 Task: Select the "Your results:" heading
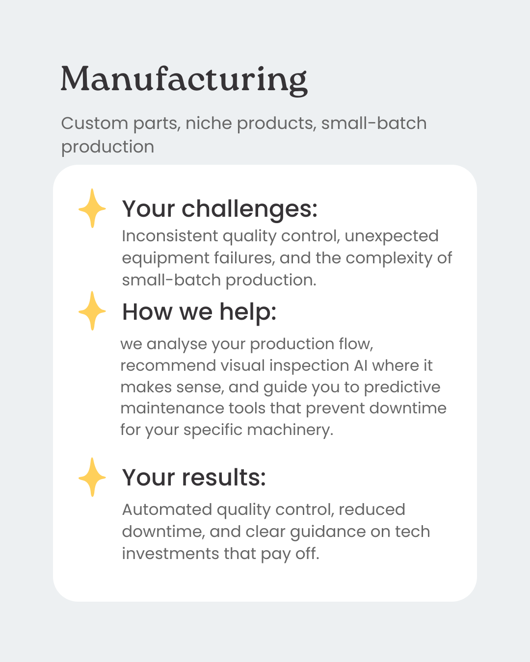194,478
